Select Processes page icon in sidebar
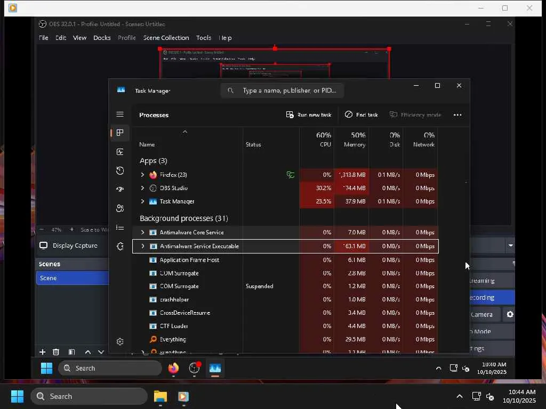The image size is (546, 409). point(120,133)
